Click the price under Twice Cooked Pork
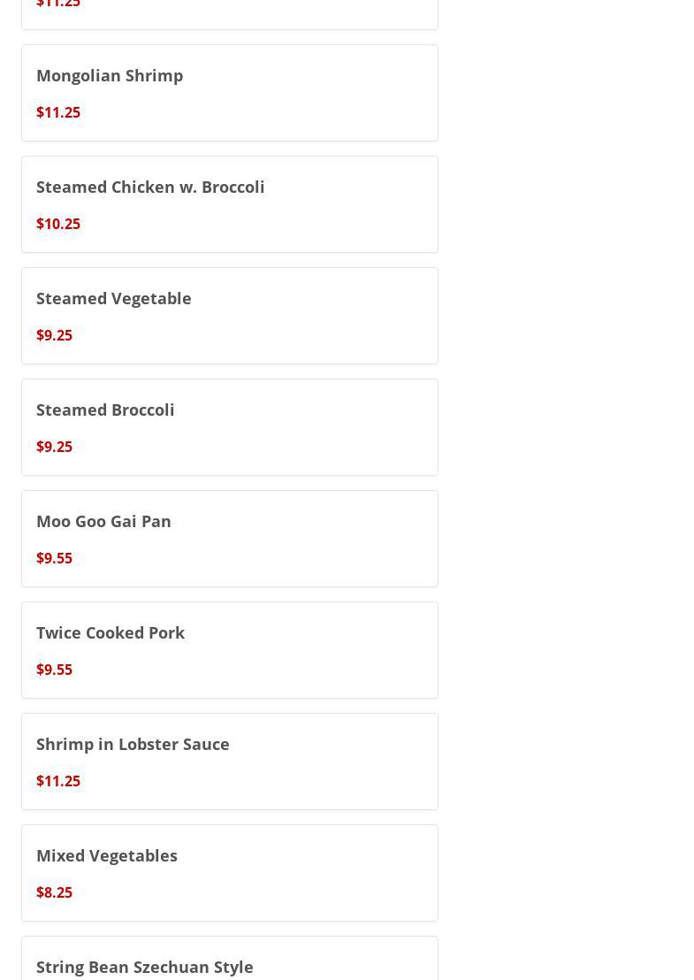694x980 pixels. pyautogui.click(x=54, y=670)
